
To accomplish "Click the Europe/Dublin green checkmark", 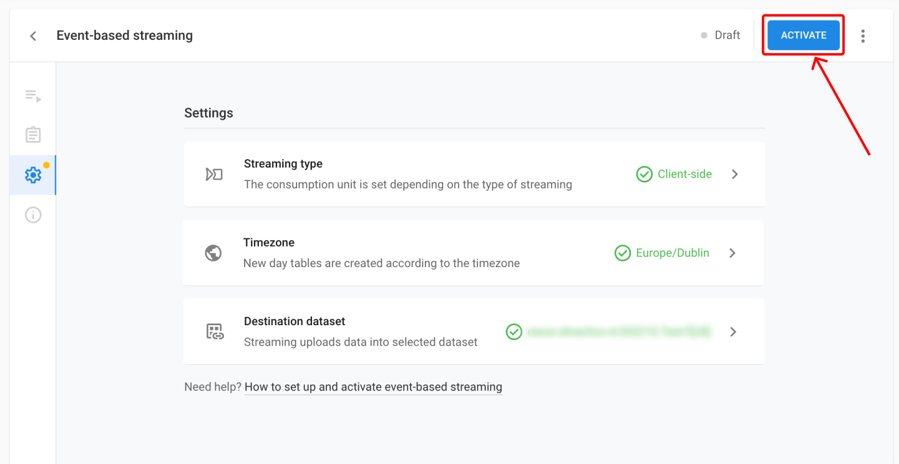I will 622,253.
